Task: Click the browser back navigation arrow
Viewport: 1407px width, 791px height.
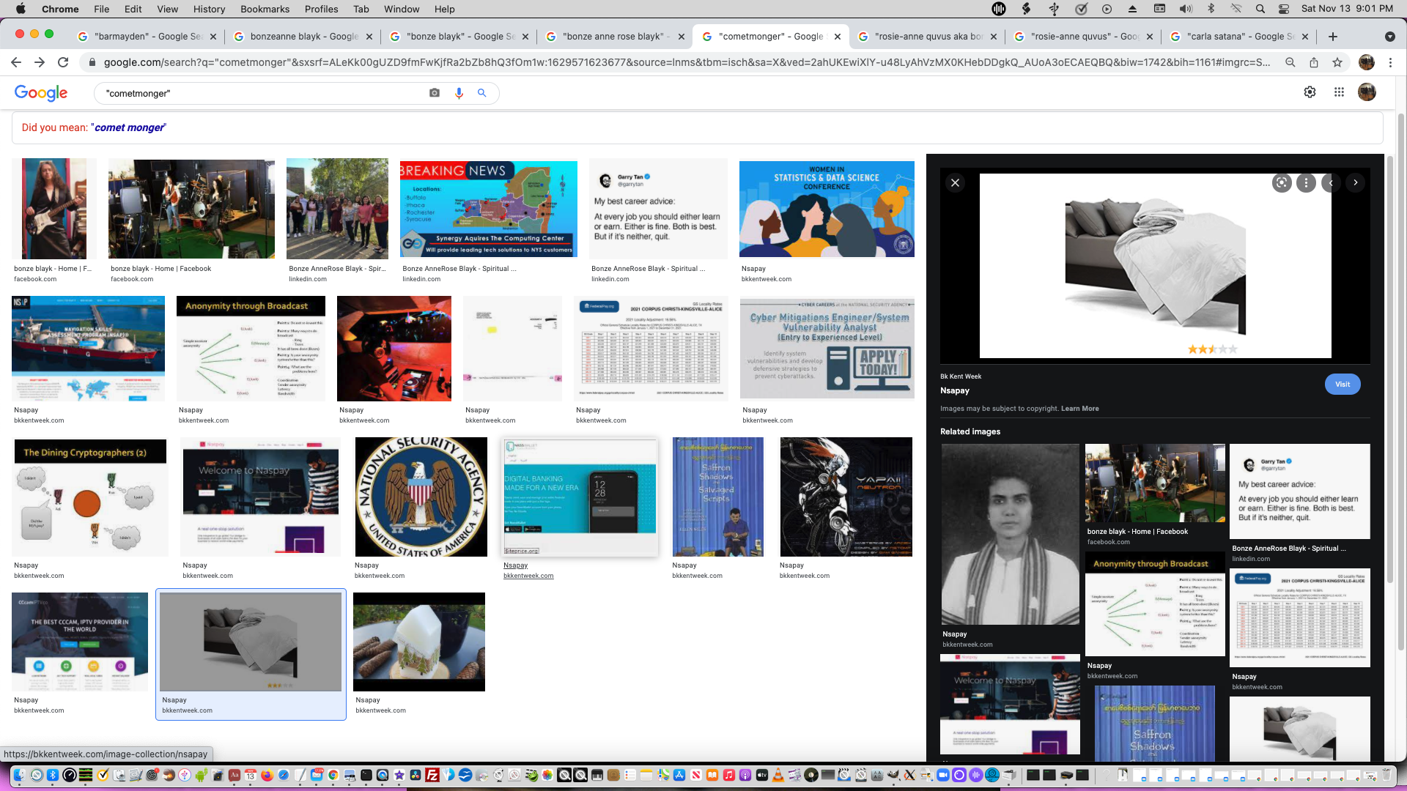Action: (16, 62)
